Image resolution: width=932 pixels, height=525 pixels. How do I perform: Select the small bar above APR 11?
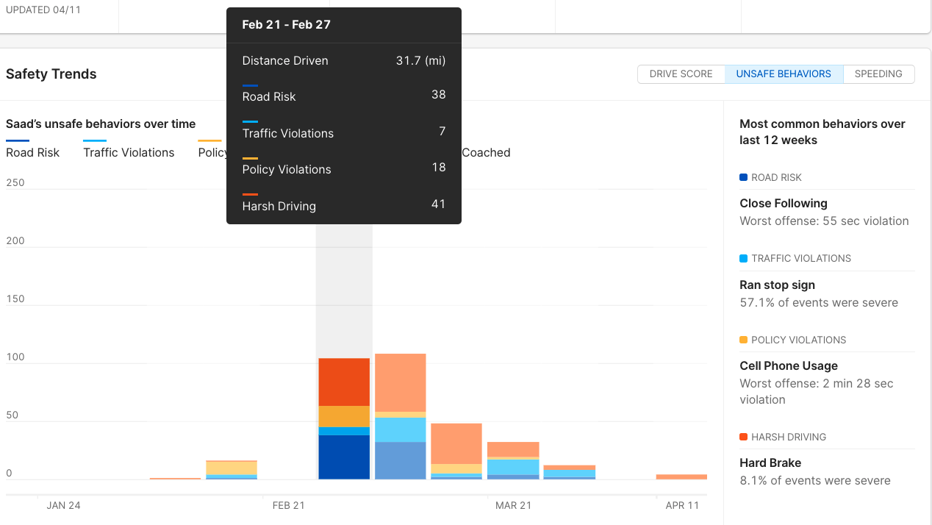pyautogui.click(x=681, y=476)
